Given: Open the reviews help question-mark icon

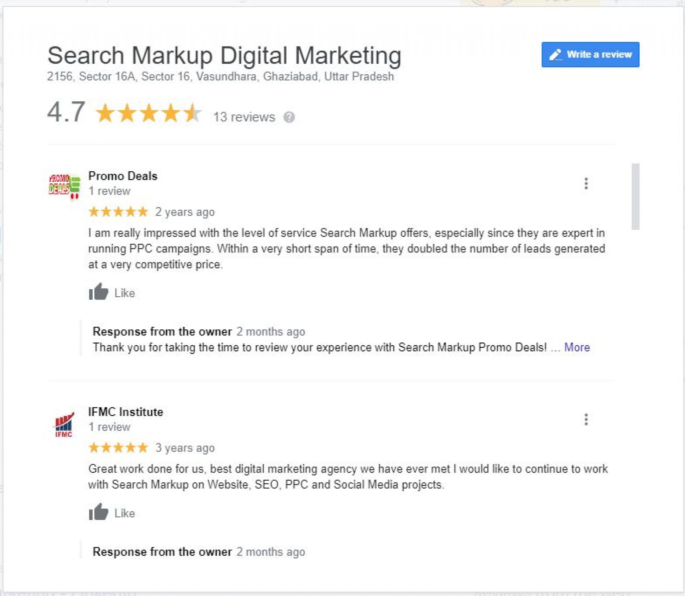Looking at the screenshot, I should (289, 117).
